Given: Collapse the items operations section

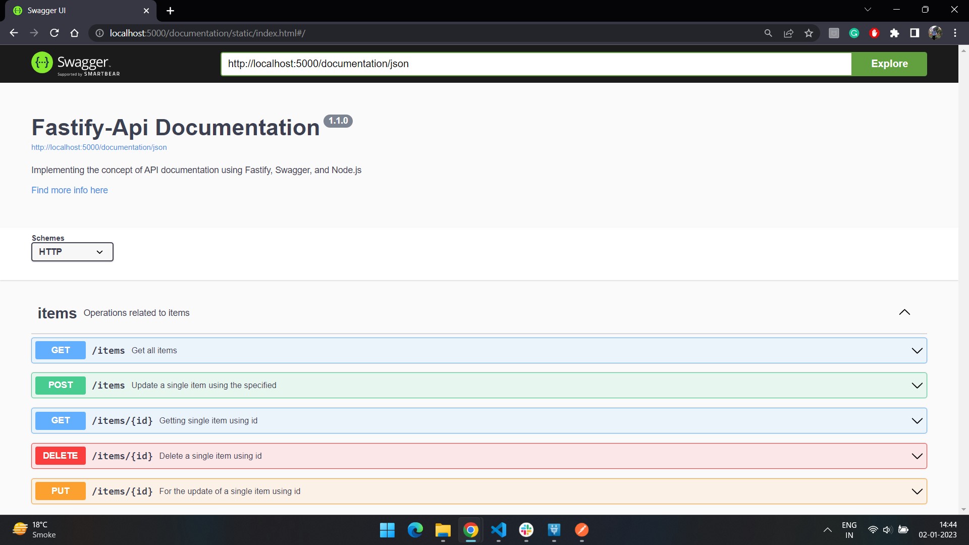Looking at the screenshot, I should coord(904,312).
